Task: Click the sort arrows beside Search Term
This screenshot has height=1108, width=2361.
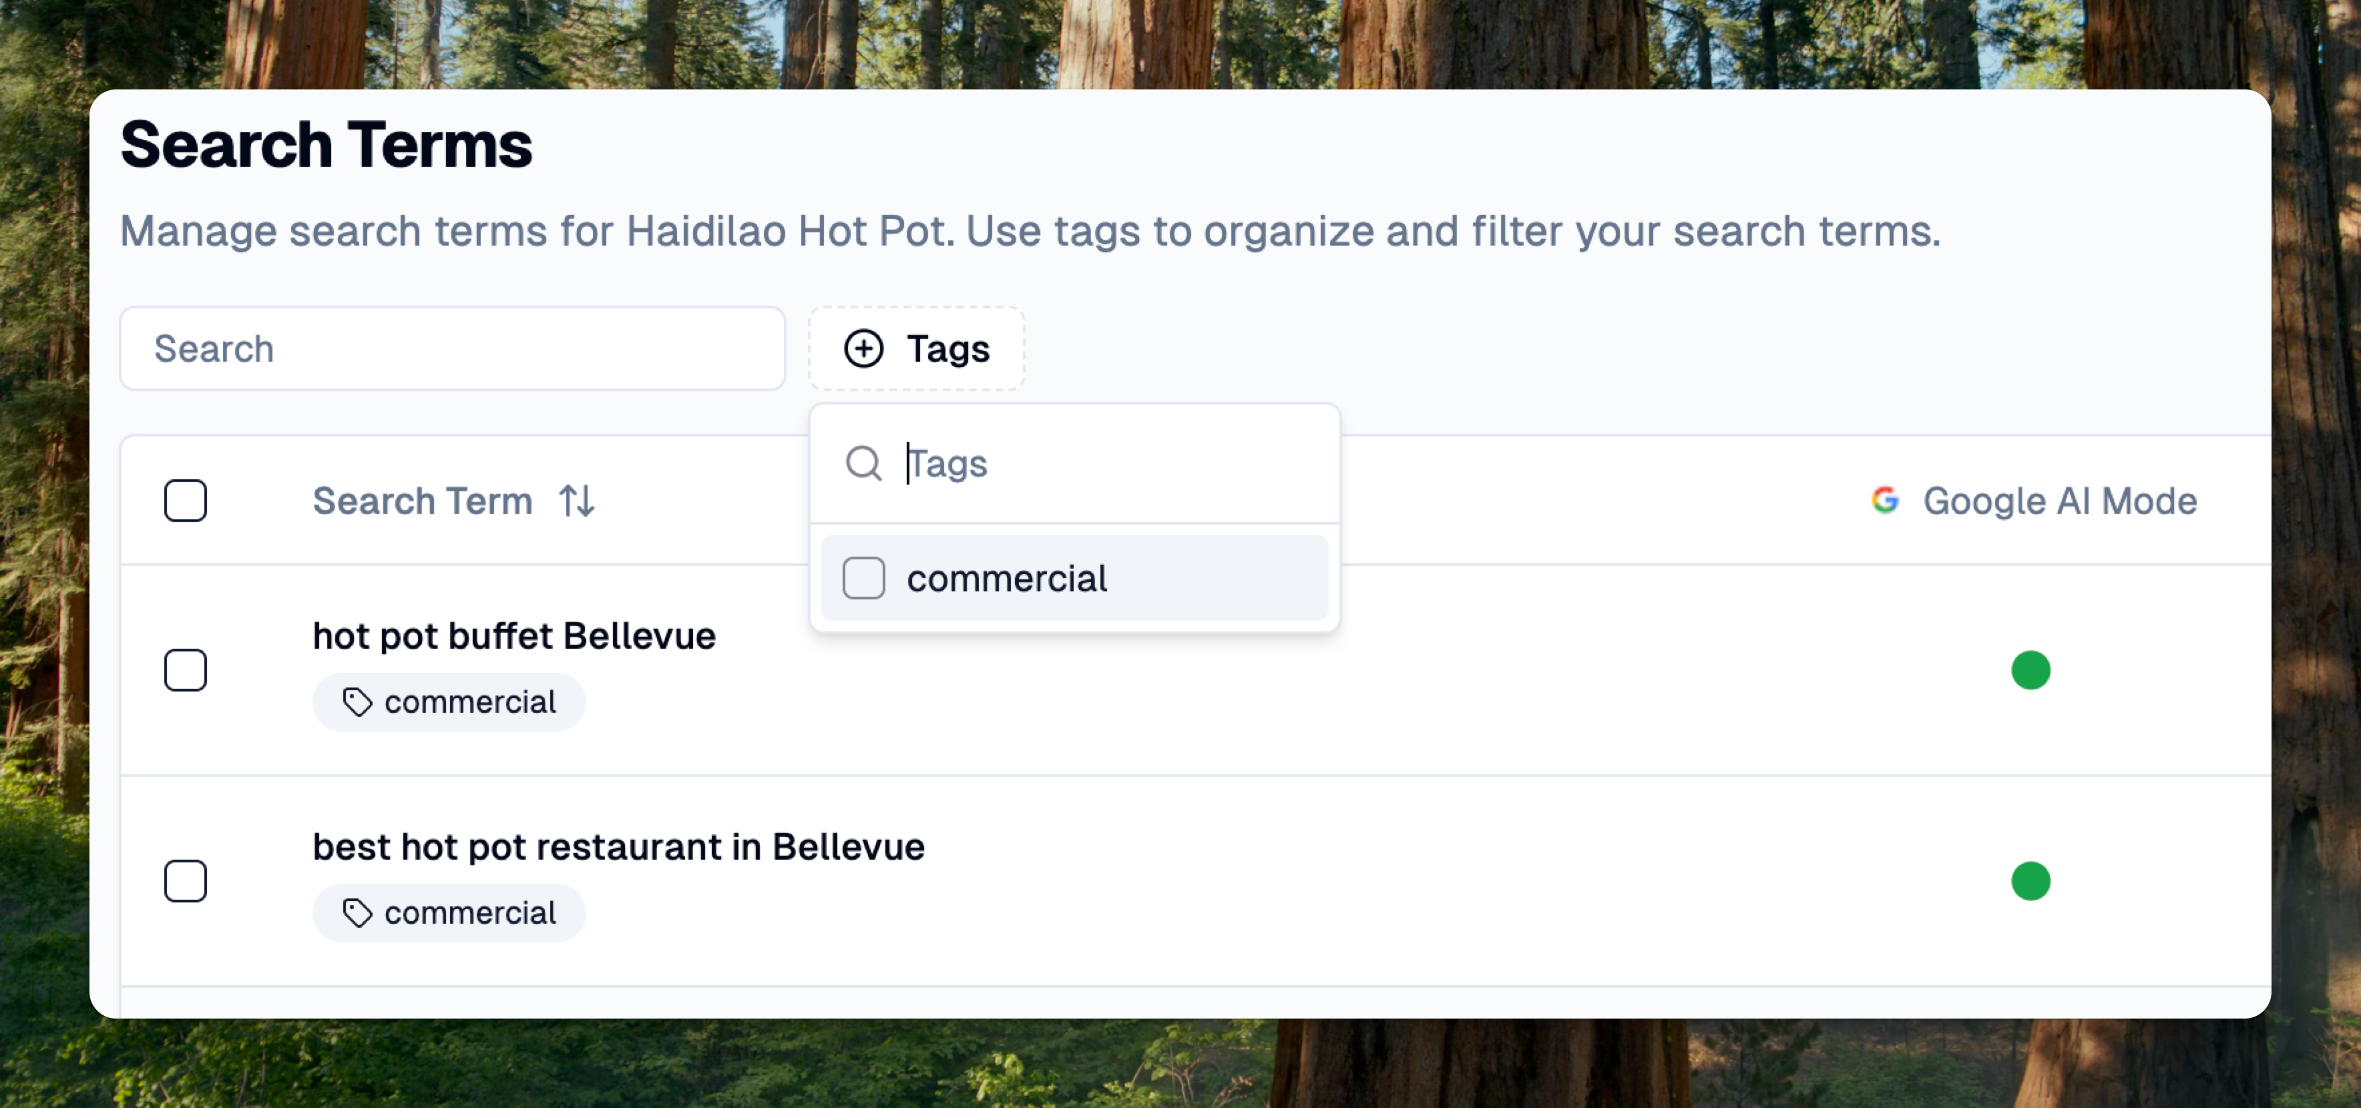Action: 578,501
